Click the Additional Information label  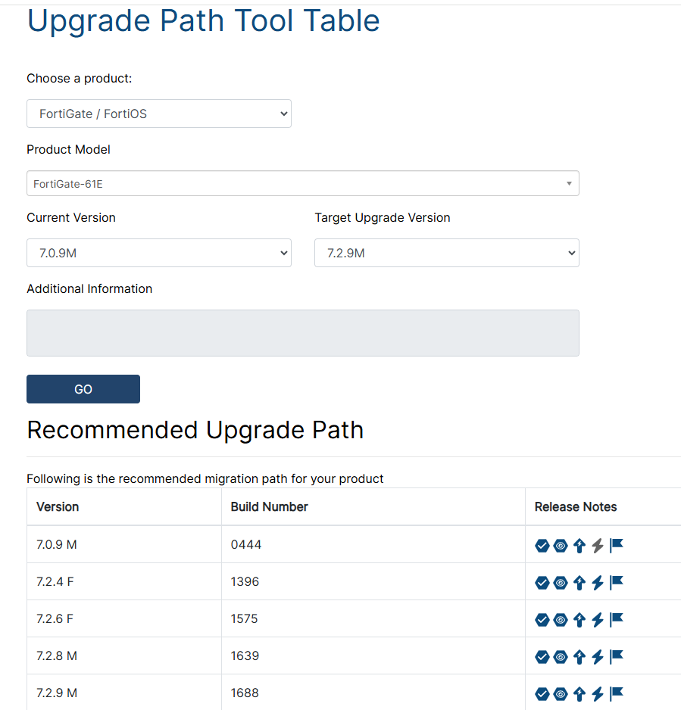[x=89, y=288]
